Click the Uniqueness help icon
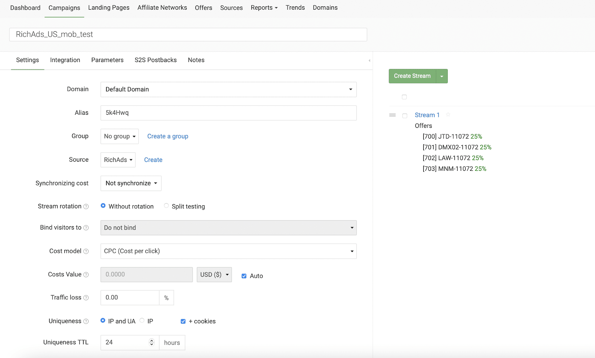595x358 pixels. click(x=86, y=321)
